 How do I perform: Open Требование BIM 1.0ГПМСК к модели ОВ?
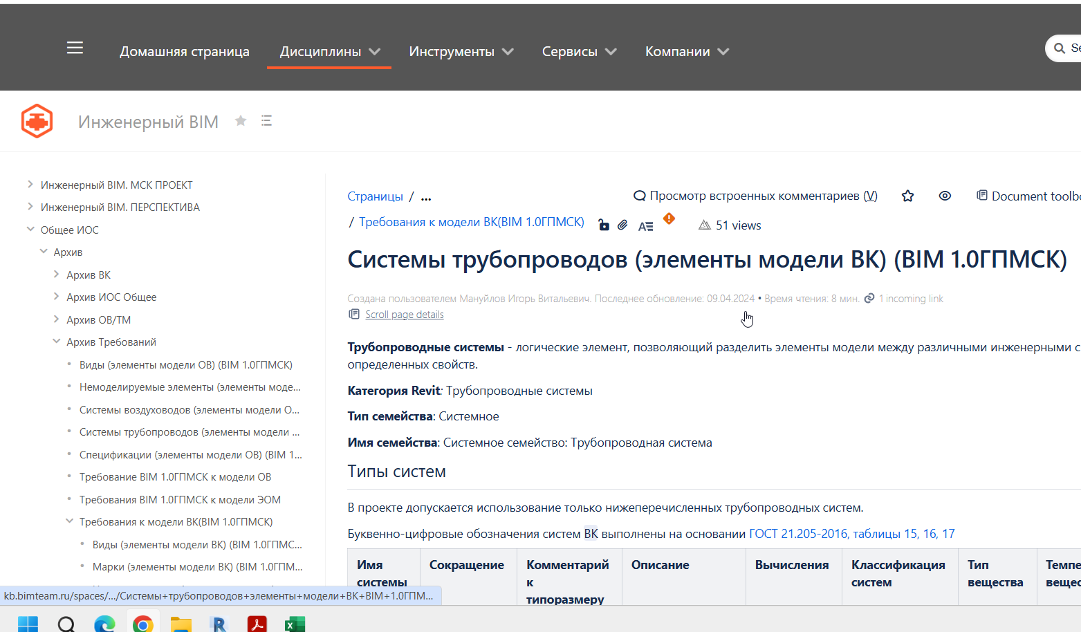coord(176,477)
